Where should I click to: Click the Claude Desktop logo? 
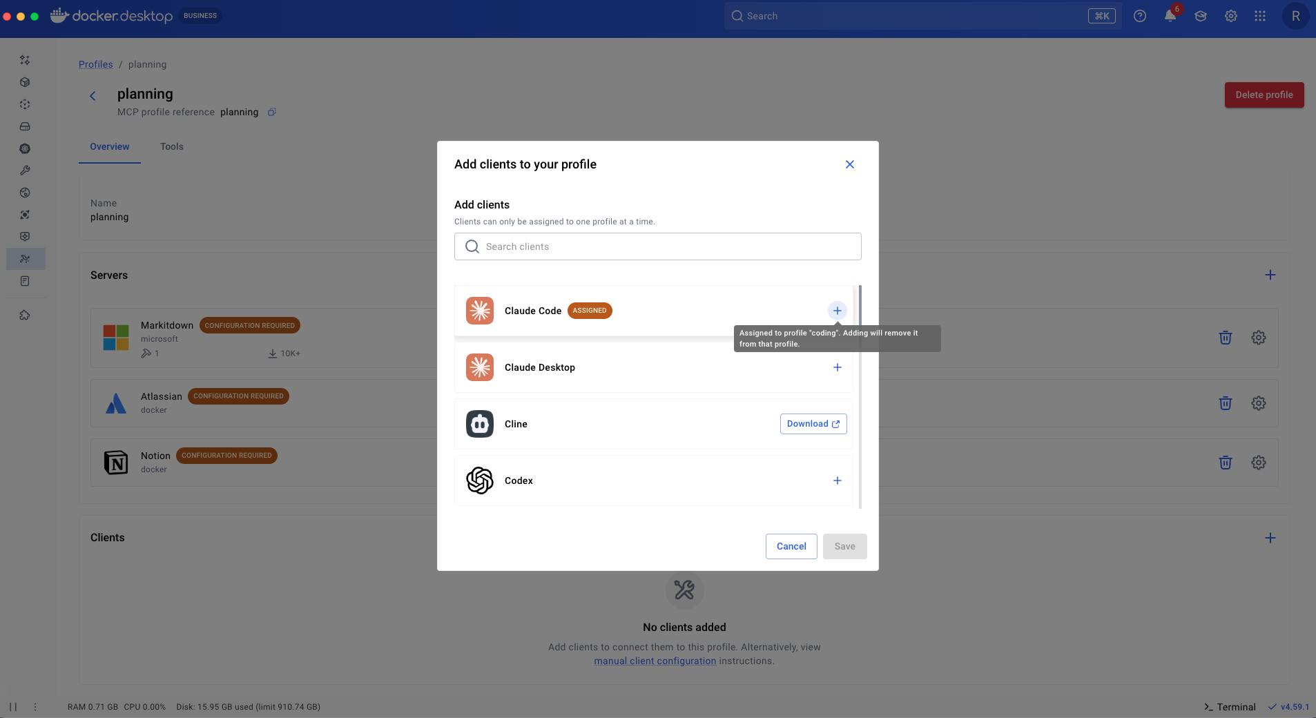point(480,367)
